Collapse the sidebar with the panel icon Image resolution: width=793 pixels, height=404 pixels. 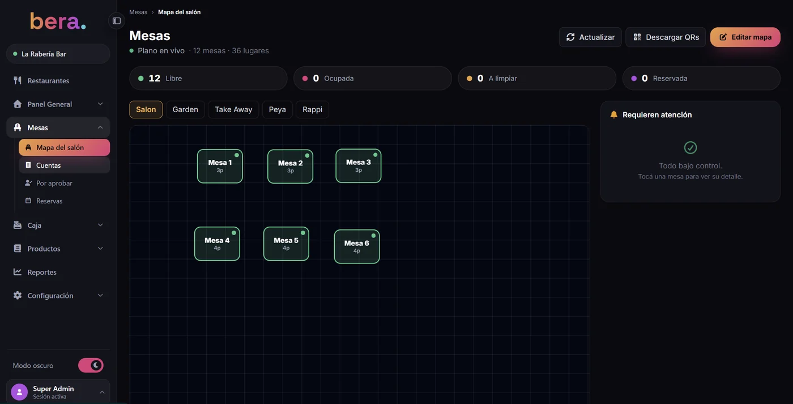(117, 21)
